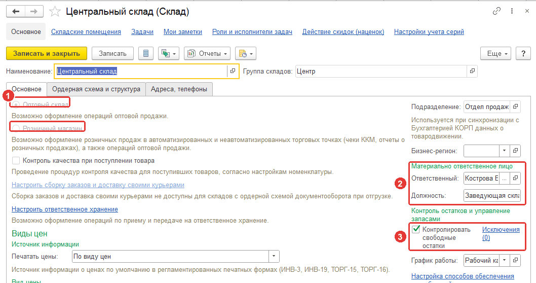The image size is (536, 283).
Task: Focus the Печатать цены field
Action: point(171,256)
